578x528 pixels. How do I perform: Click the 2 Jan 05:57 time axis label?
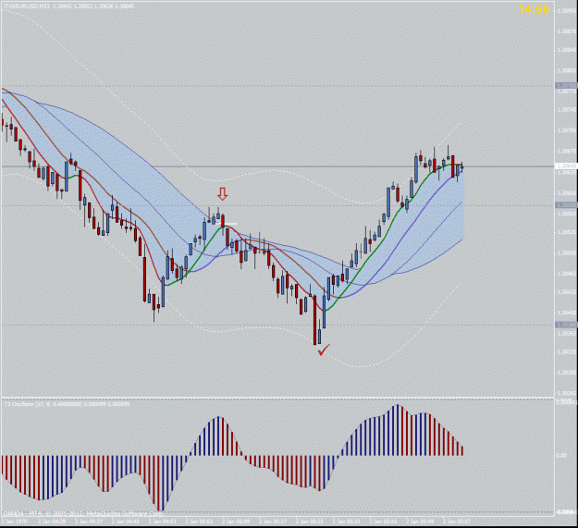457,522
